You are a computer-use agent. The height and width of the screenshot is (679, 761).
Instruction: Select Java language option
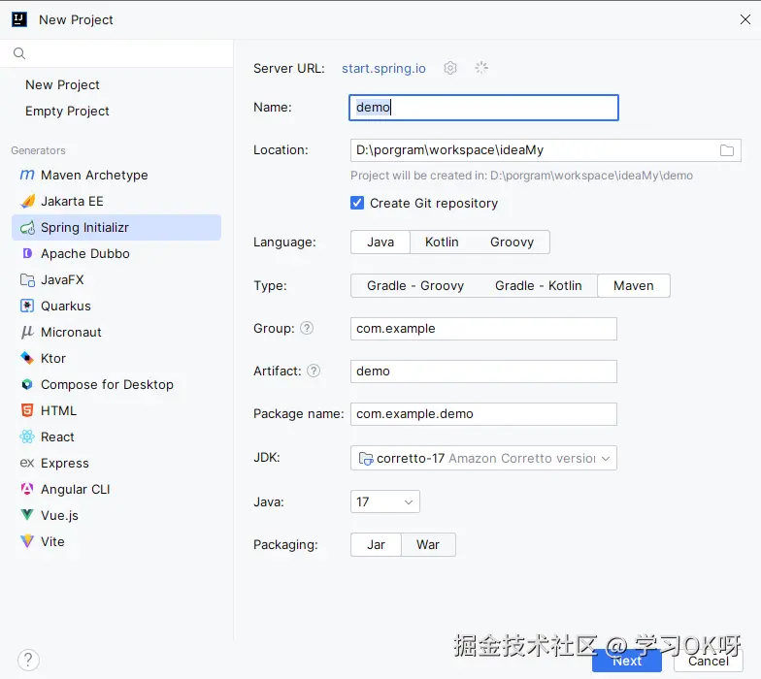click(380, 242)
